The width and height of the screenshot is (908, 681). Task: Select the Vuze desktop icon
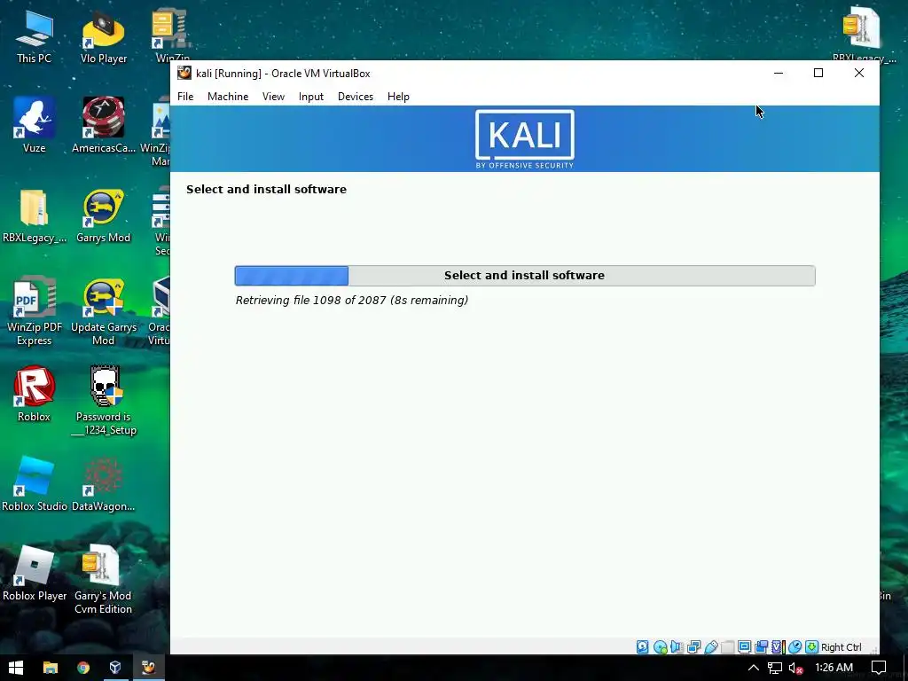[35, 125]
